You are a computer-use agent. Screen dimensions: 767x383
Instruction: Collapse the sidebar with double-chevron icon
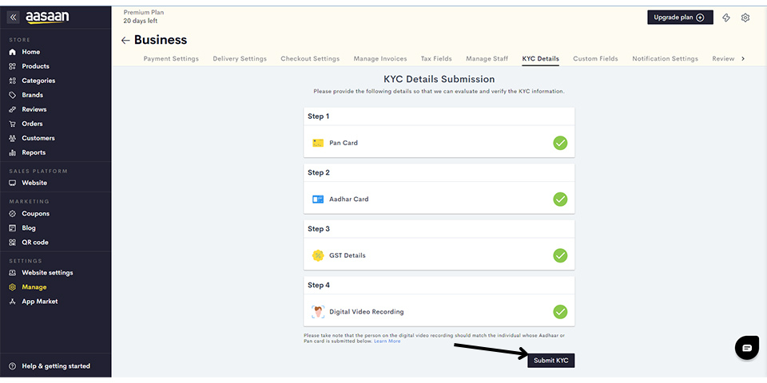tap(14, 17)
